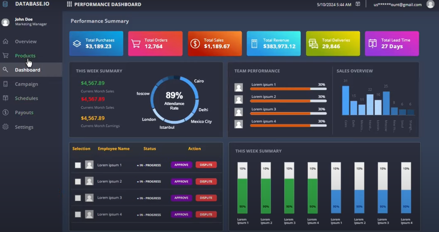Click avatar for Lorem ipsum 2 in Team Performance
Screen dimensions: 439x232
pyautogui.click(x=238, y=100)
